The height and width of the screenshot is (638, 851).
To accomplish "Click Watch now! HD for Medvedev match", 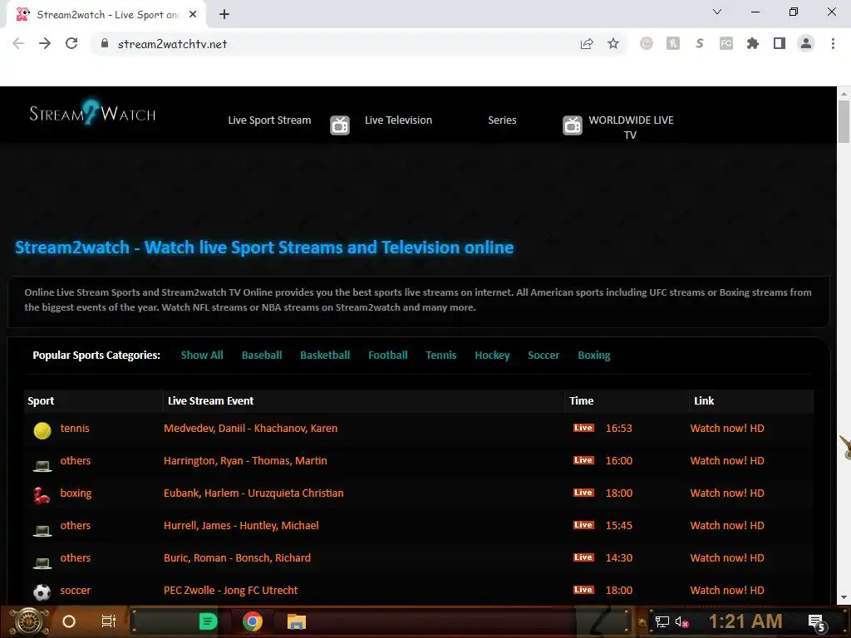I will pyautogui.click(x=726, y=428).
